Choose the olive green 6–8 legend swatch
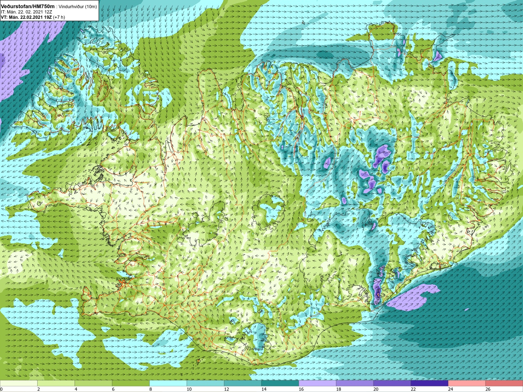The height and width of the screenshot is (392, 523). pos(131,383)
